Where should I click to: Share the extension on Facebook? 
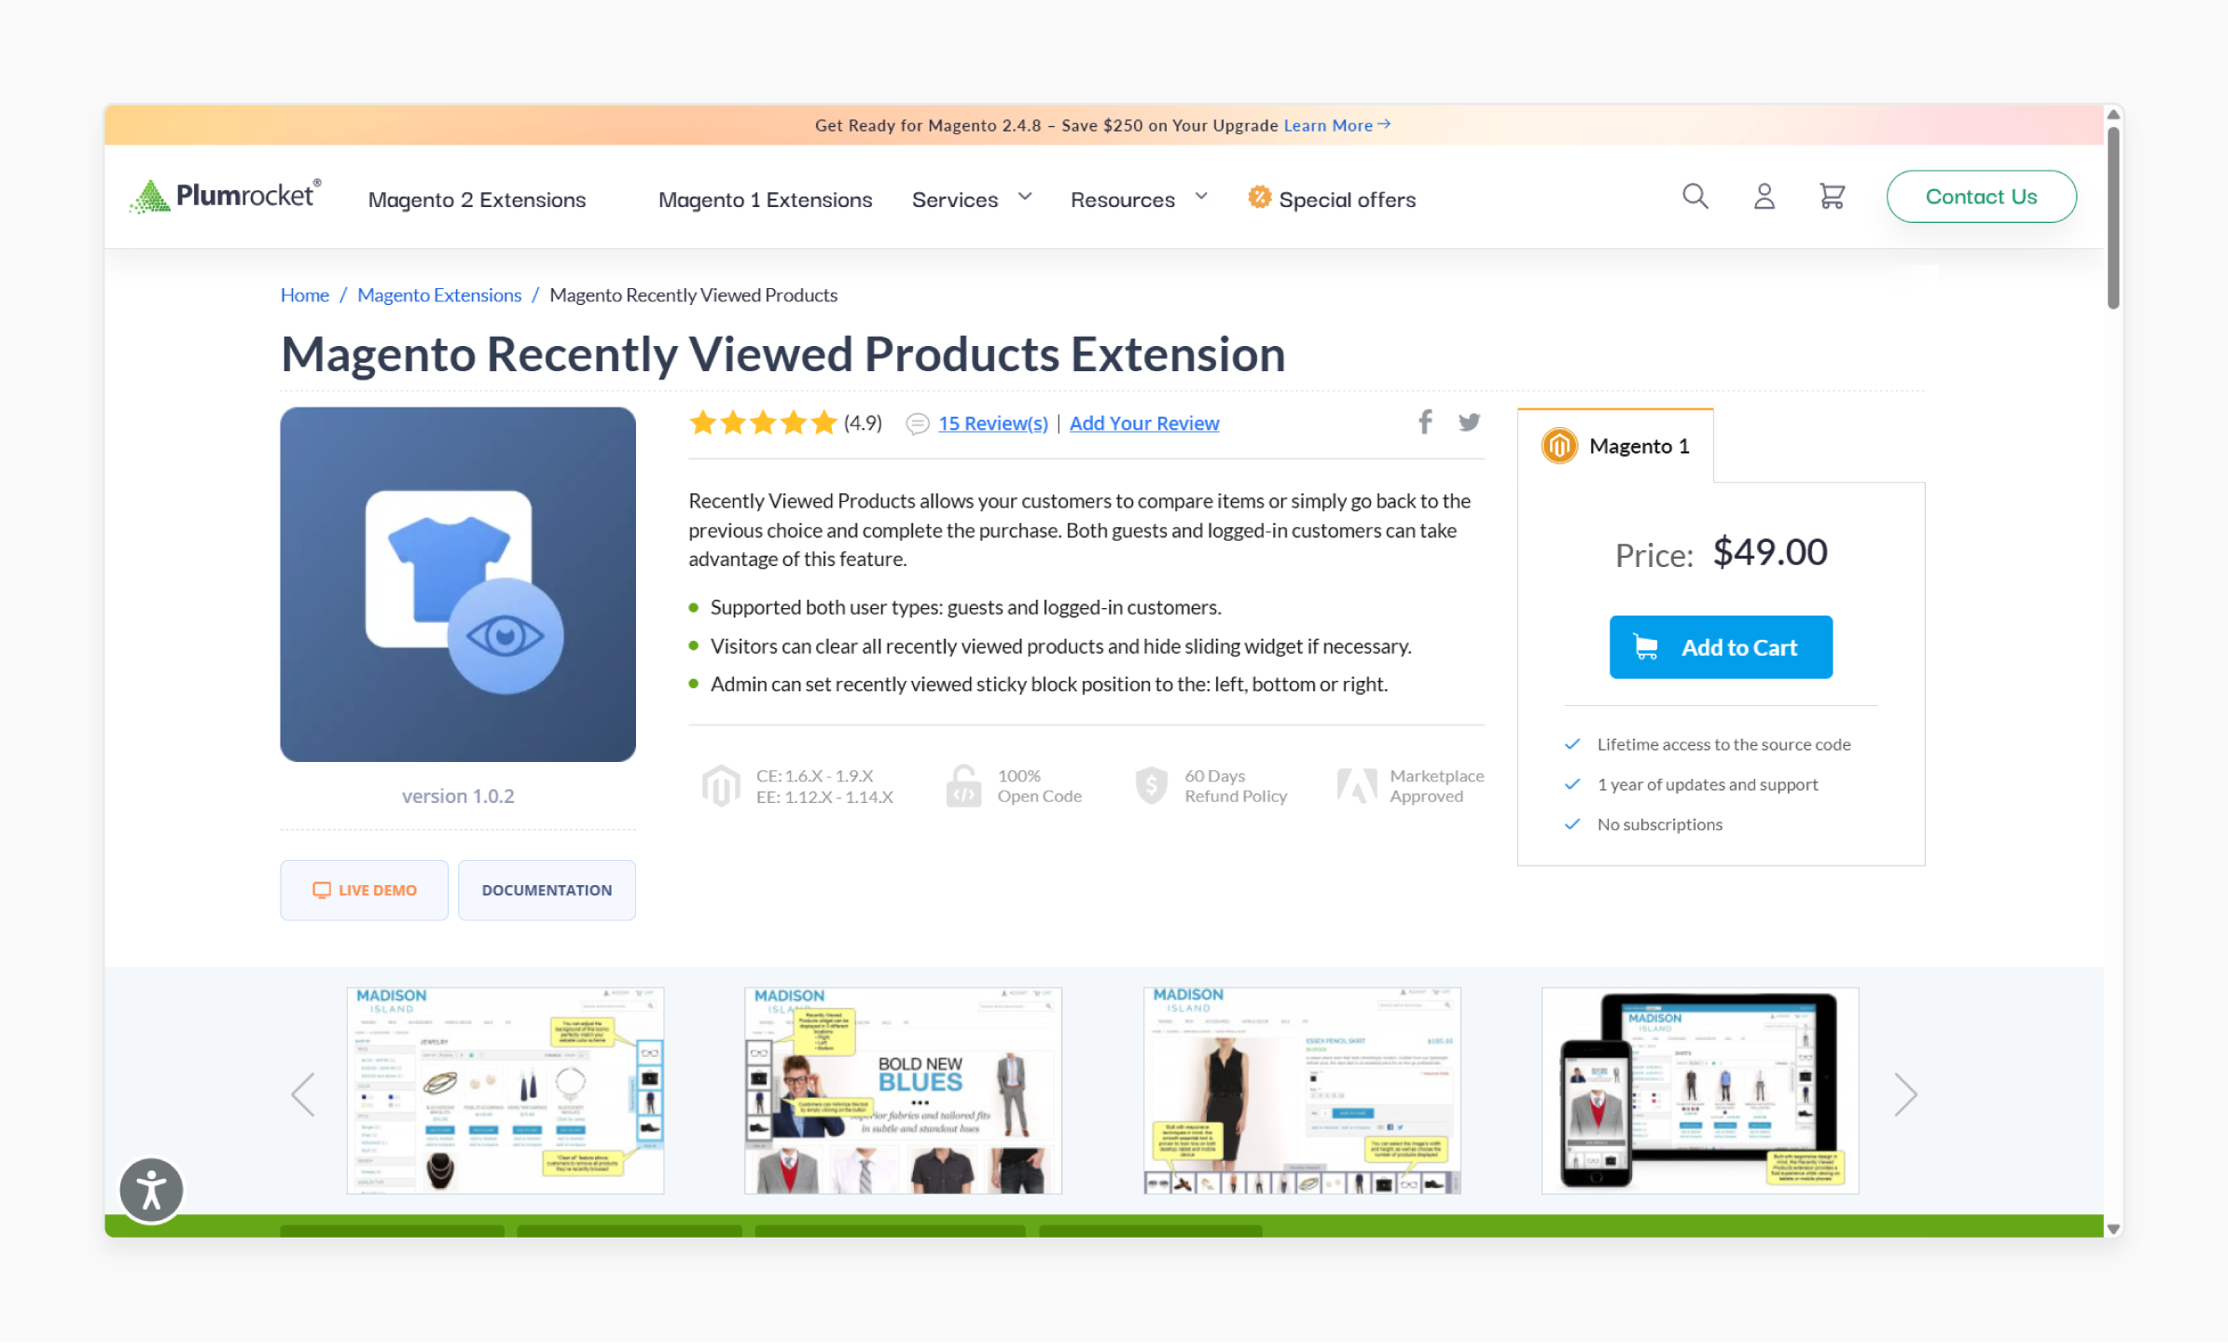[x=1425, y=422]
